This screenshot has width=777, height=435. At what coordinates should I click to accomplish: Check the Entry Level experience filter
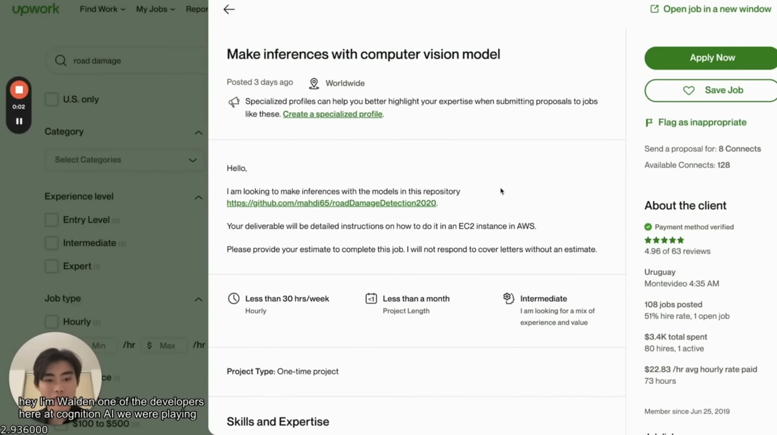point(52,219)
